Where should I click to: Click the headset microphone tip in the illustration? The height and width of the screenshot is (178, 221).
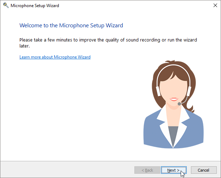tap(180, 104)
